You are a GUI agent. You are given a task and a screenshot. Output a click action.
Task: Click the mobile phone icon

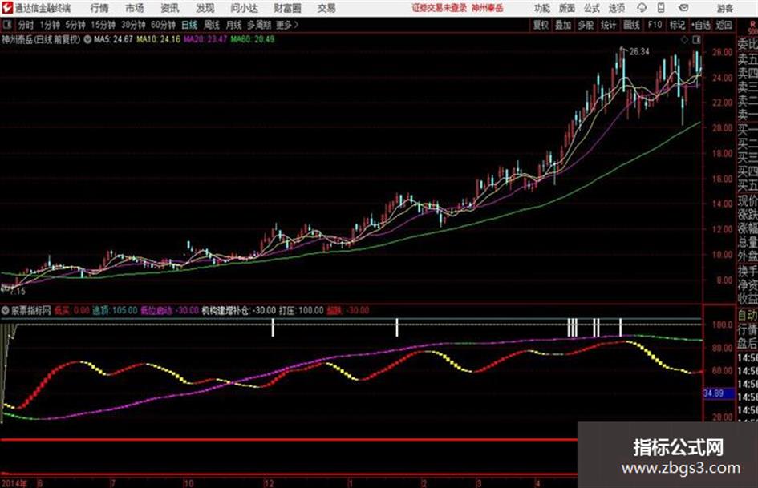661,8
